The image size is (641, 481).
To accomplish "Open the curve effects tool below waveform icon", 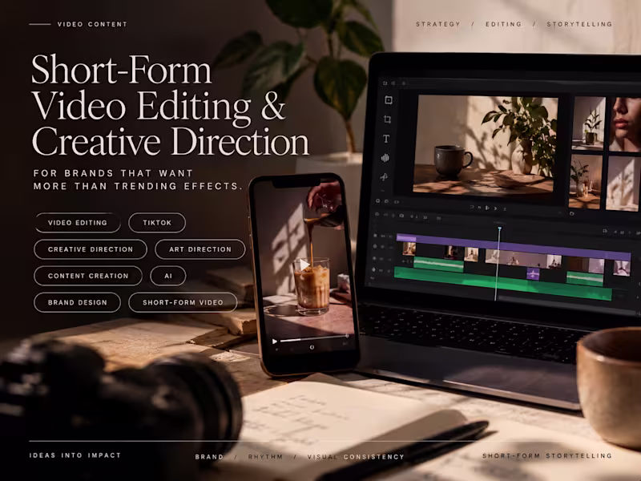I will pos(384,176).
